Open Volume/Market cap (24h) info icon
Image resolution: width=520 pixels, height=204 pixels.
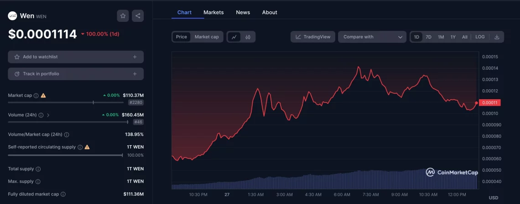click(67, 135)
